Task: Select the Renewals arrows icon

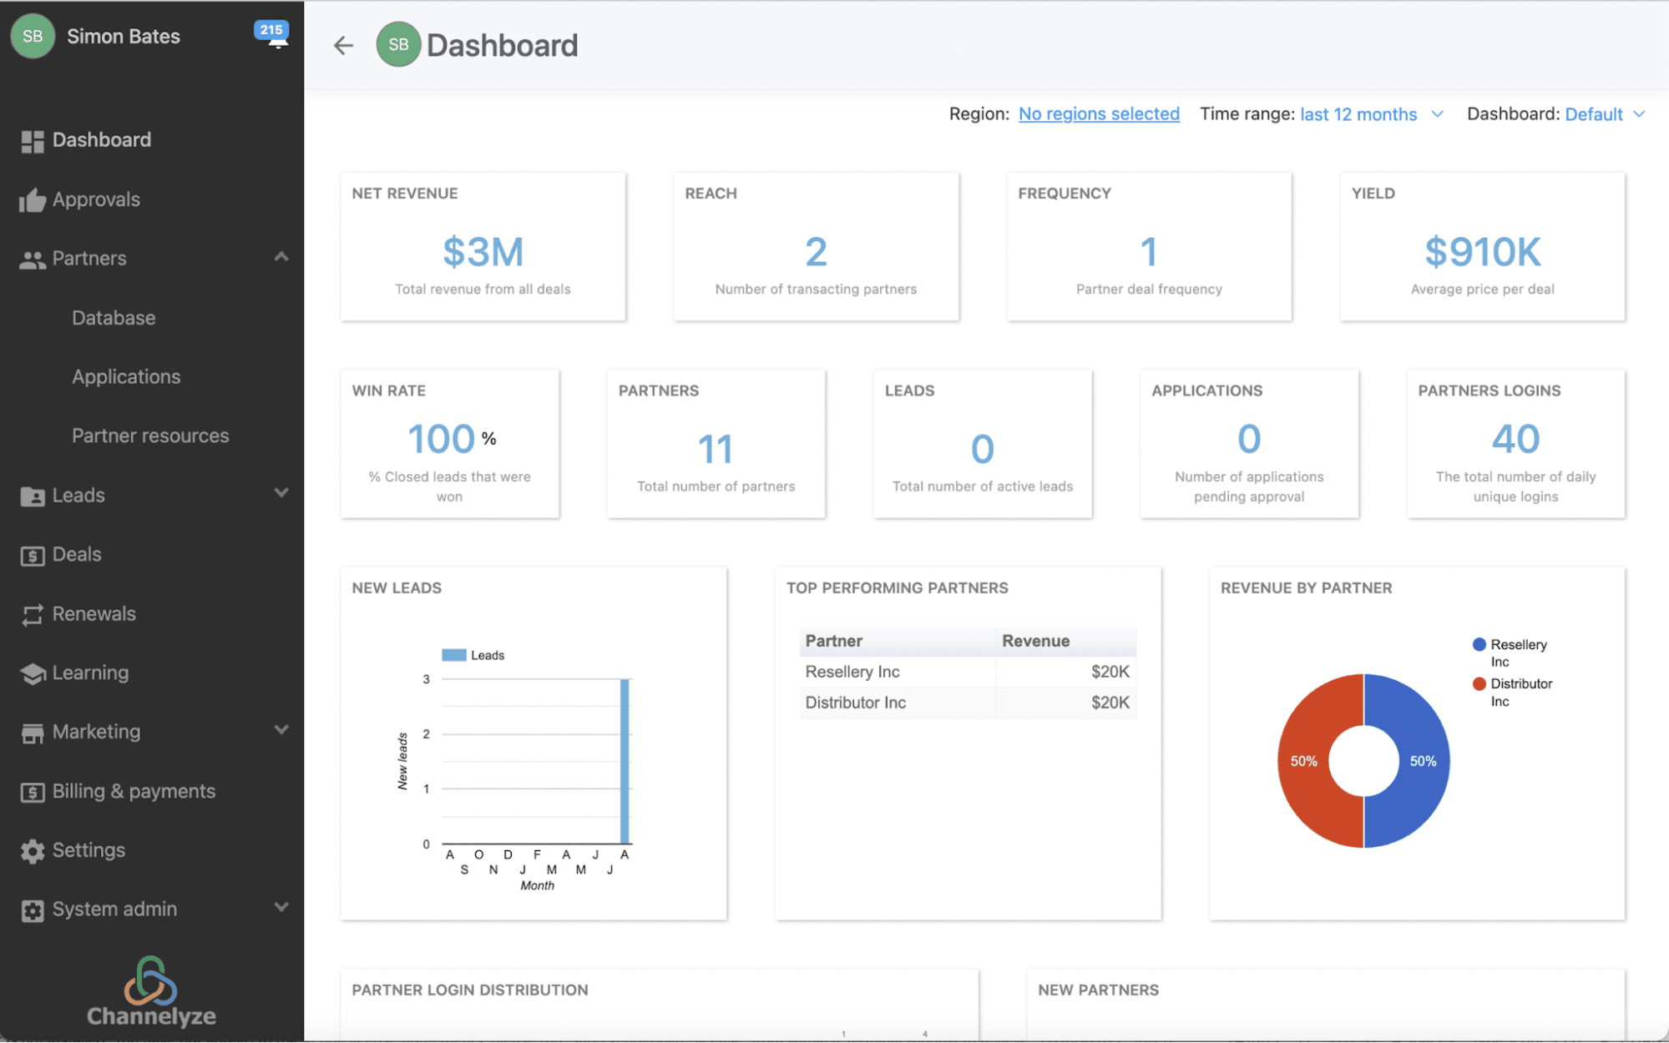Action: (x=33, y=613)
